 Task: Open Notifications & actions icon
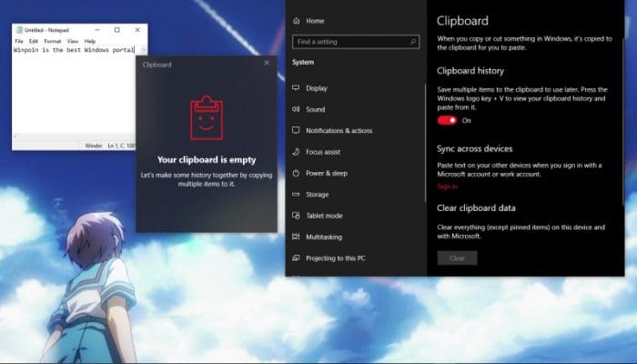pos(297,130)
